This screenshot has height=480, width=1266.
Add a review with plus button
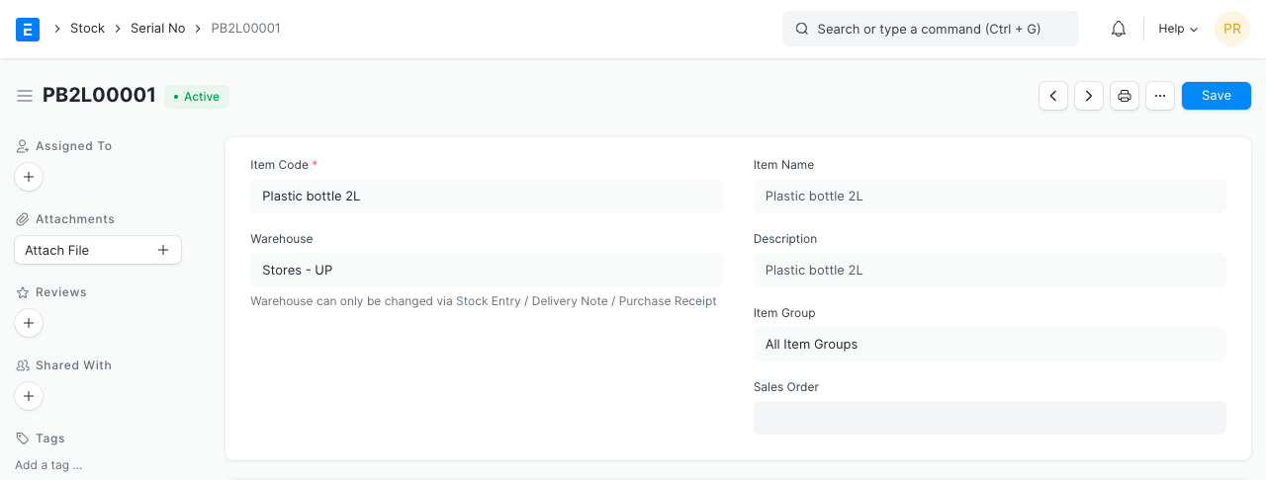click(x=29, y=323)
